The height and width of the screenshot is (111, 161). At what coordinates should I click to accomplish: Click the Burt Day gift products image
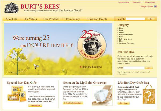pyautogui.click(x=17, y=94)
